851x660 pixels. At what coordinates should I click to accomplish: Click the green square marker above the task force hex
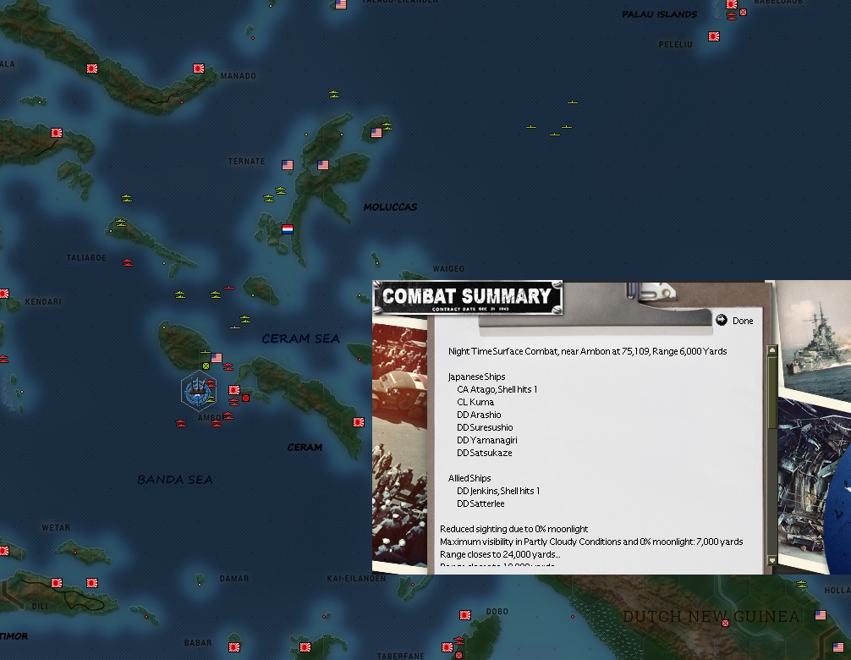click(x=206, y=366)
